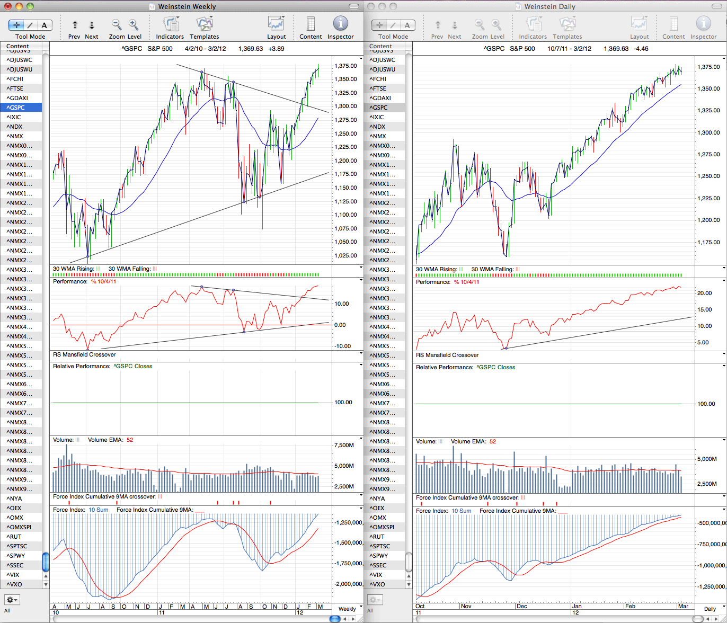Expand Force Index panel menu in Weekly
727x623 pixels.
[x=361, y=509]
